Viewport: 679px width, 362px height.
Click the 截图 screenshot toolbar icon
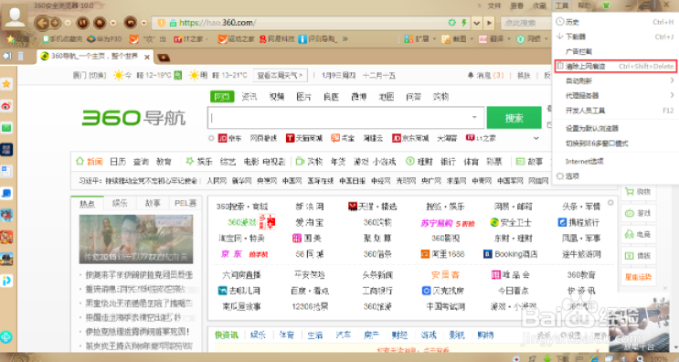point(446,39)
